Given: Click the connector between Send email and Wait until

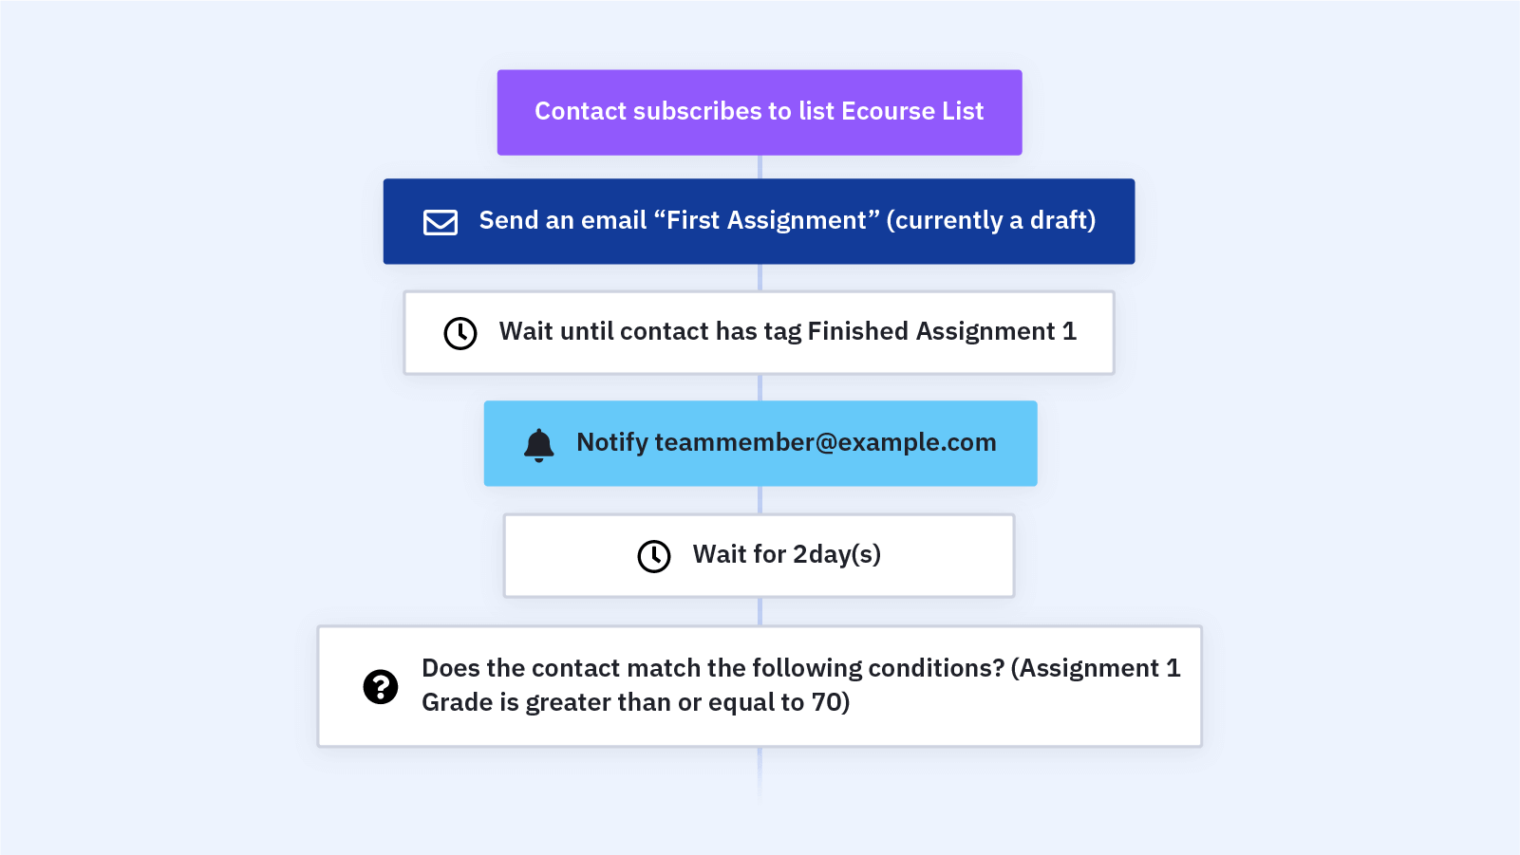Looking at the screenshot, I should tap(760, 277).
